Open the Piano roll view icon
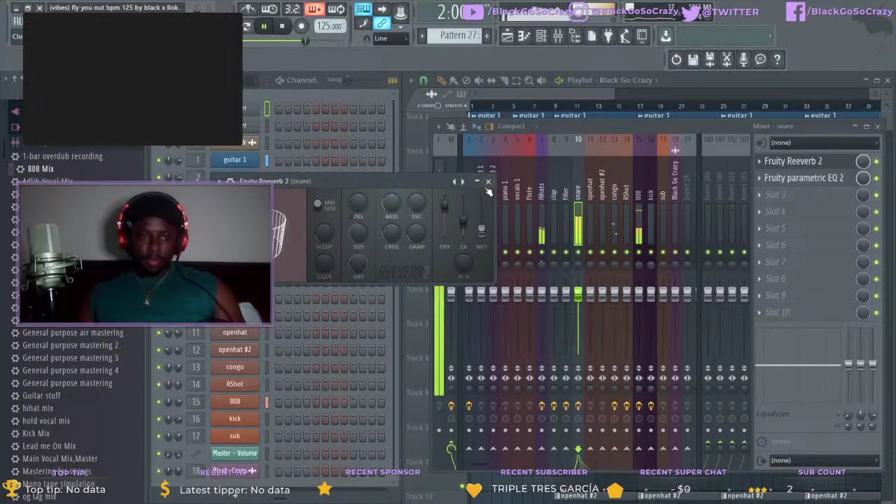The image size is (896, 504). click(x=524, y=36)
